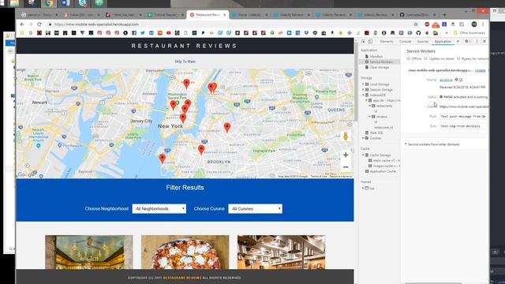The width and height of the screenshot is (505, 284).
Task: Open a new browser tab with plus icon
Action: tap(444, 14)
